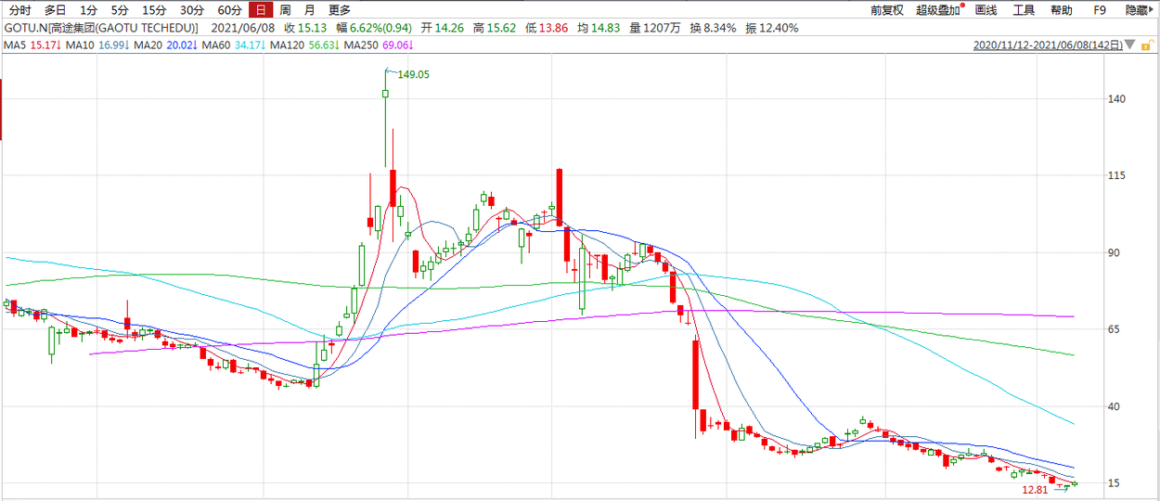This screenshot has height=501, width=1160.
Task: Switch to 分时 intraday view
Action: pyautogui.click(x=19, y=10)
